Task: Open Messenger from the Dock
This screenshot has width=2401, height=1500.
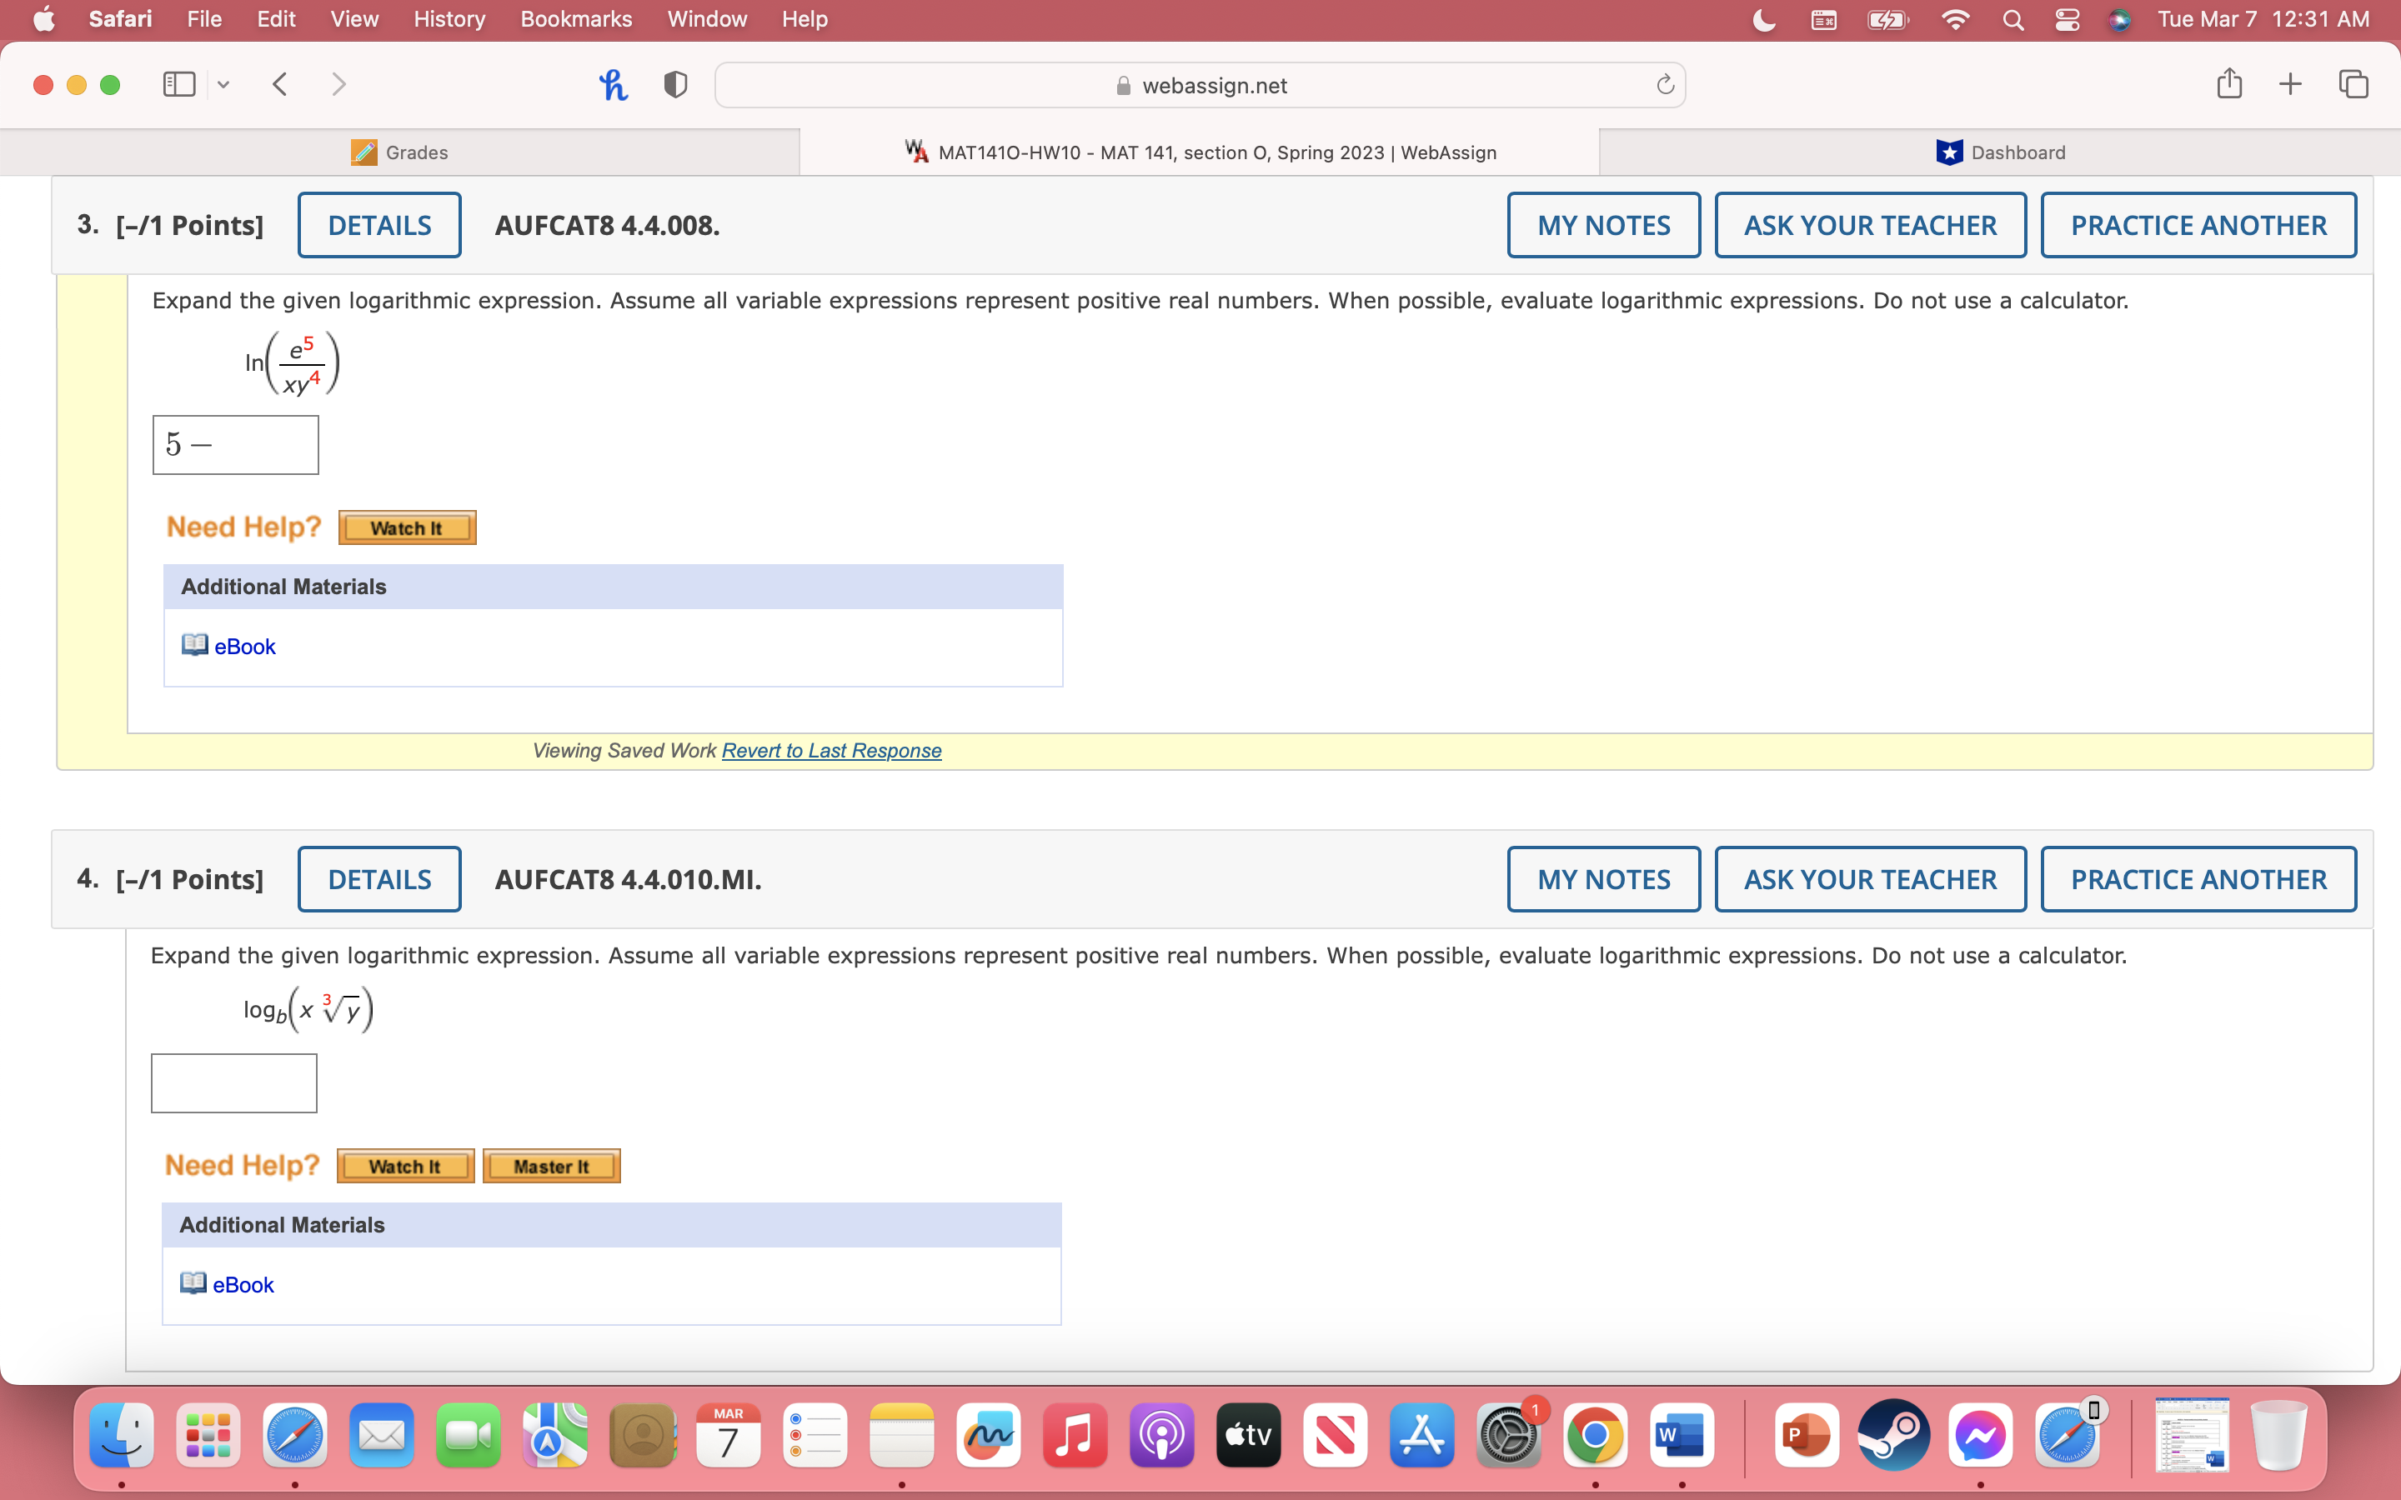Action: (x=1980, y=1434)
